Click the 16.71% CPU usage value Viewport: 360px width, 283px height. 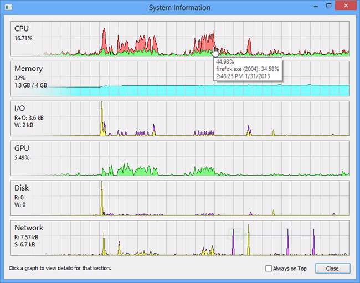23,38
